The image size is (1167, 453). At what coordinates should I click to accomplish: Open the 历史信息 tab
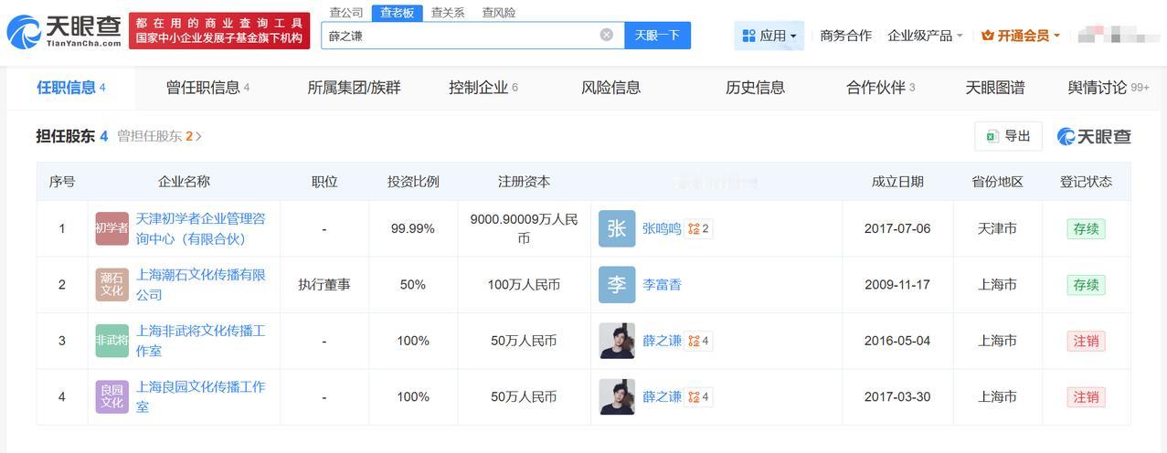click(756, 88)
